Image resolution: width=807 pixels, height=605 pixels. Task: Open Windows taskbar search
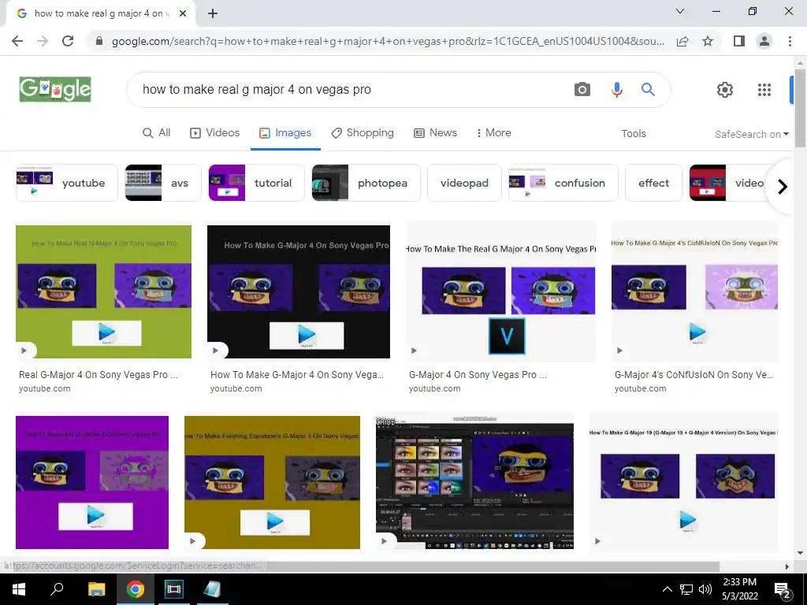click(x=57, y=589)
